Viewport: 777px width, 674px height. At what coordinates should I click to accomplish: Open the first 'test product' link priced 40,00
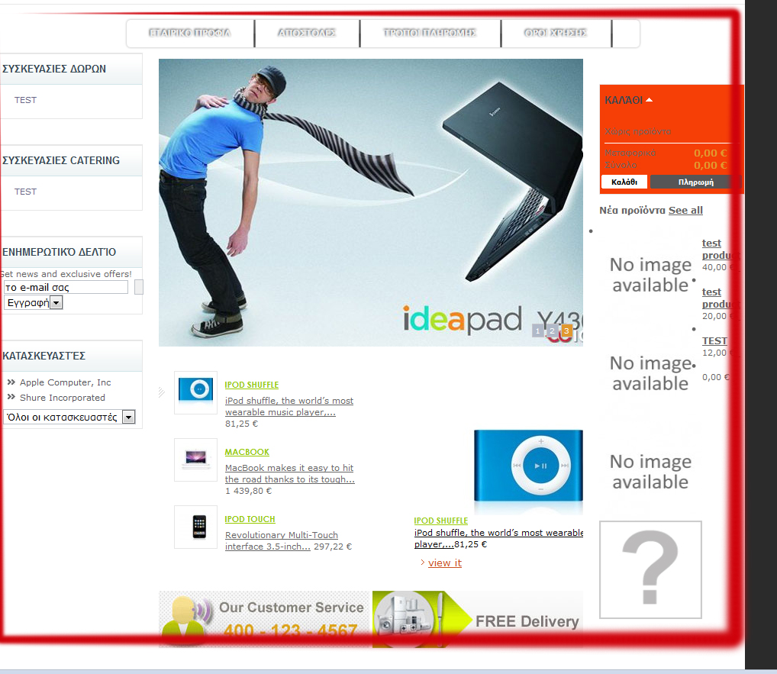click(x=721, y=250)
